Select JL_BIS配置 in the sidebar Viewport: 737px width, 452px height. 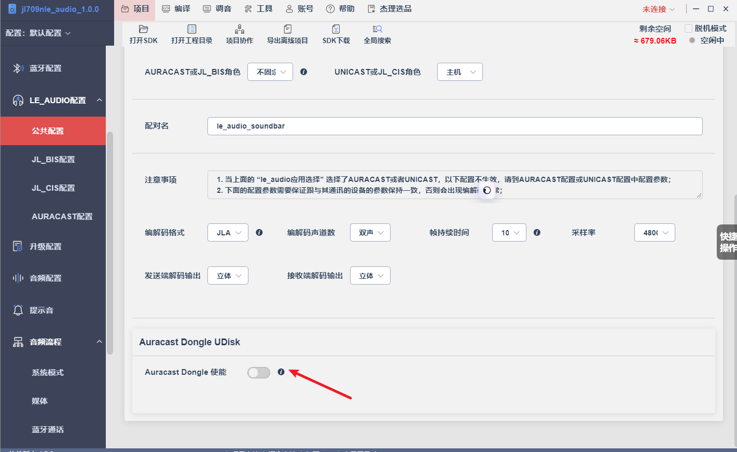[x=53, y=160]
